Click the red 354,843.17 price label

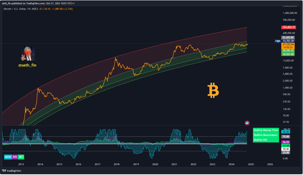coord(288,27)
